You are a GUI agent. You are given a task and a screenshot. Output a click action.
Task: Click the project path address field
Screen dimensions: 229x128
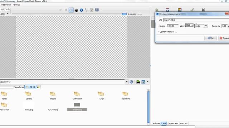(62, 82)
